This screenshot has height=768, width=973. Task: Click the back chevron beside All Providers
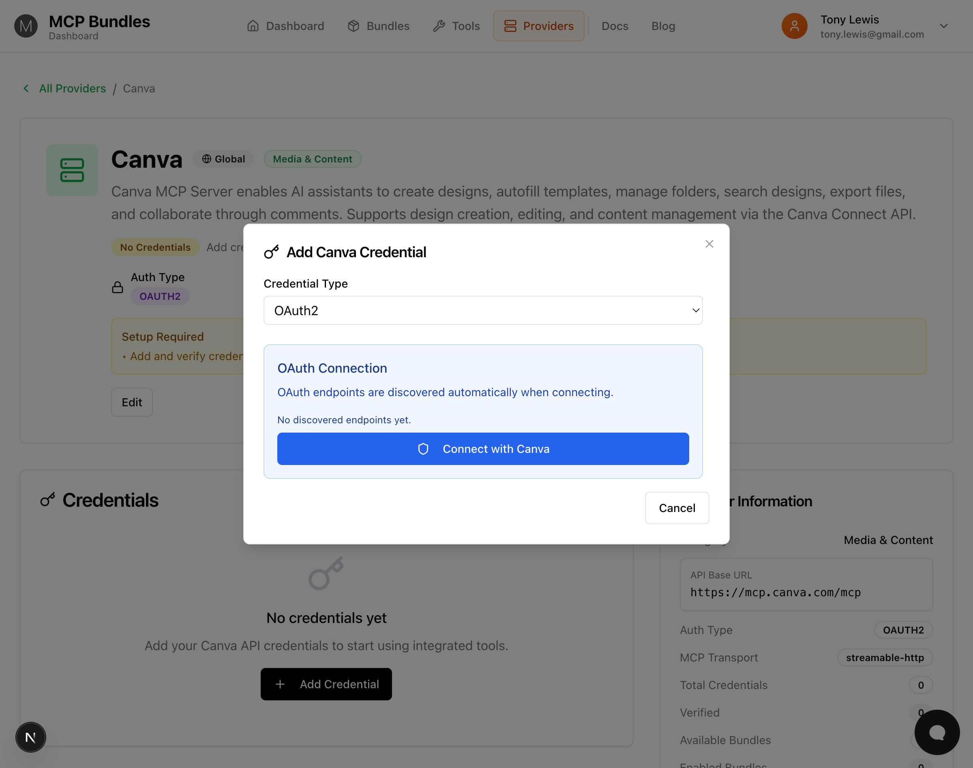pyautogui.click(x=26, y=89)
